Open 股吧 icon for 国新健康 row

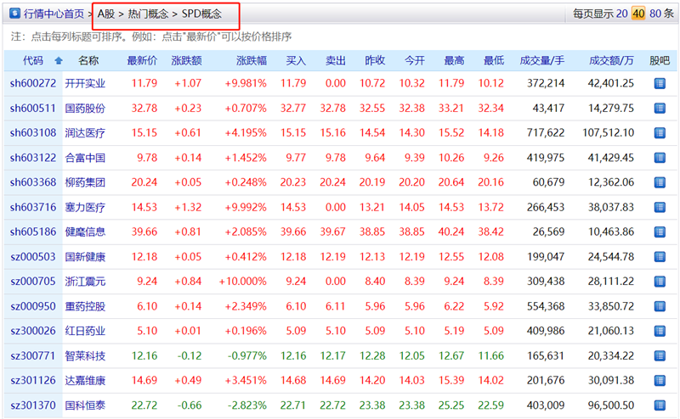pos(660,257)
